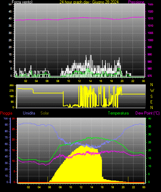Click the Pressione legend label
Image resolution: width=161 pixels, height=192 pixels.
click(x=136, y=2)
